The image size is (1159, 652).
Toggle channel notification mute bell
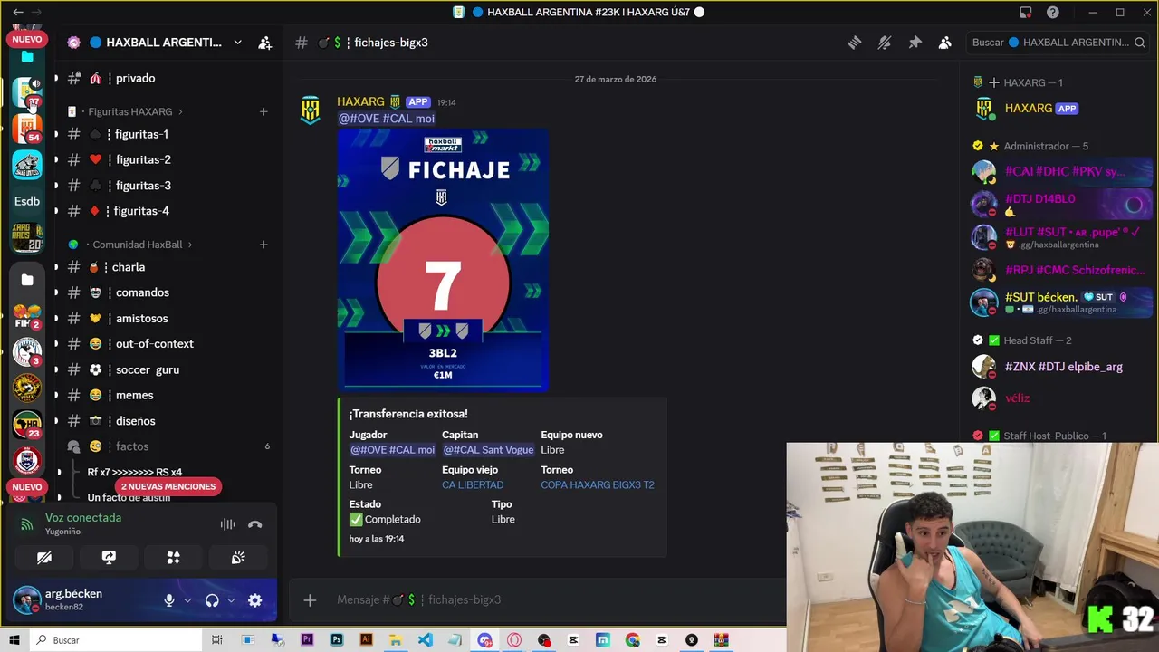click(x=885, y=43)
